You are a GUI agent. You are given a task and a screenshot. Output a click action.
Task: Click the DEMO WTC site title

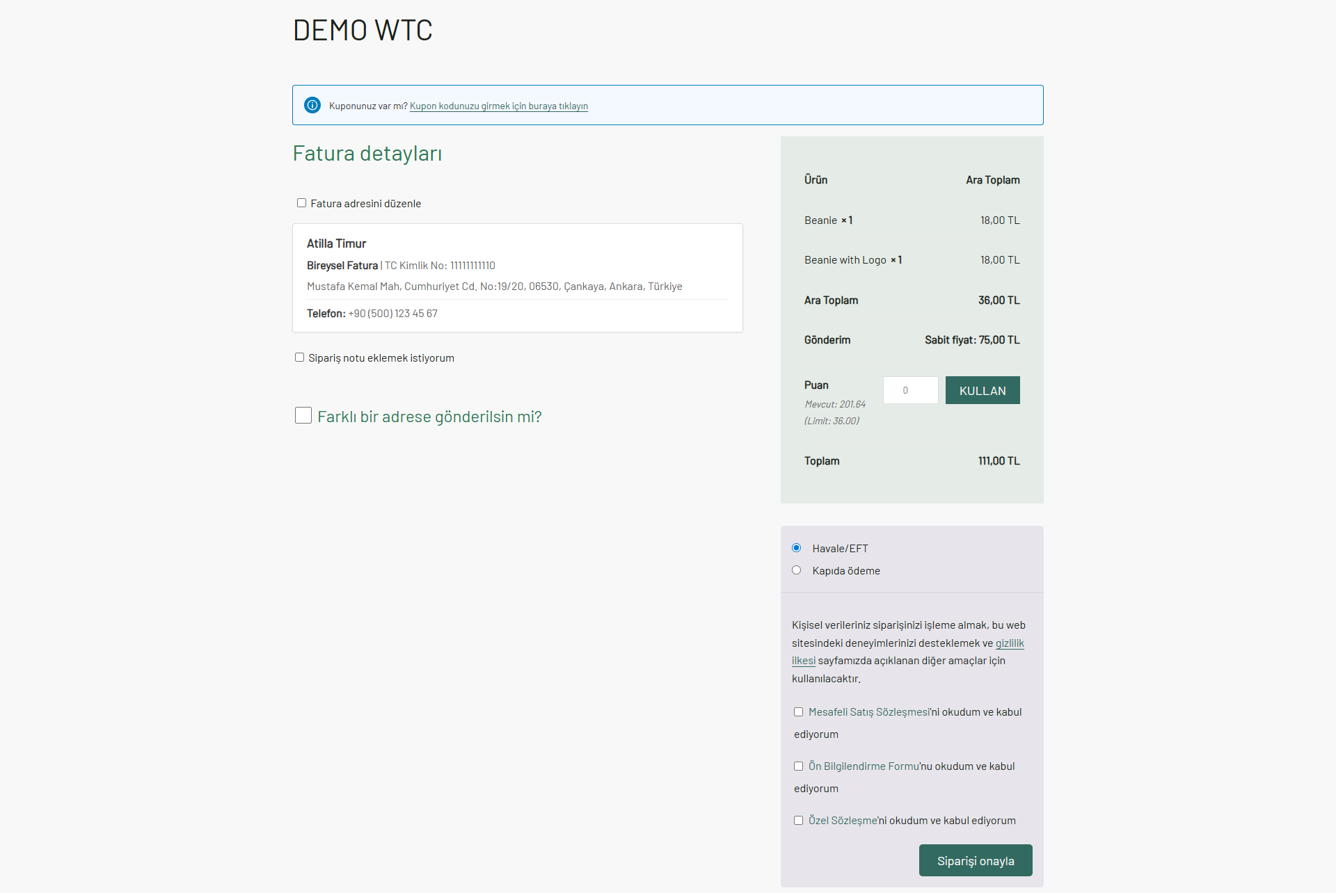pos(363,31)
